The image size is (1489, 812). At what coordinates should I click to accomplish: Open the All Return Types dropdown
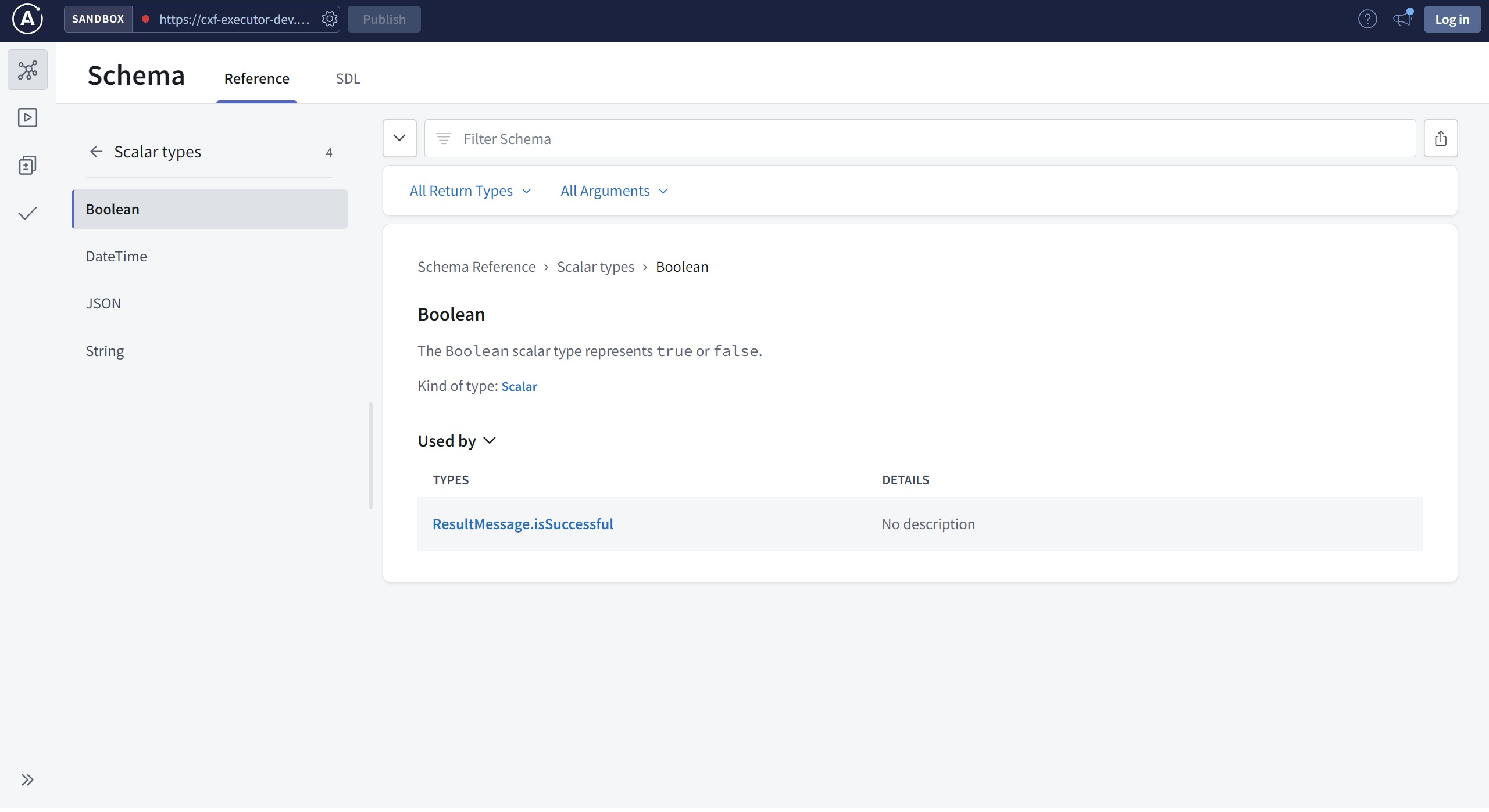click(470, 191)
